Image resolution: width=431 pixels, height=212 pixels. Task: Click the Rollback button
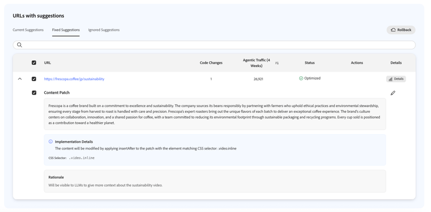(x=401, y=30)
